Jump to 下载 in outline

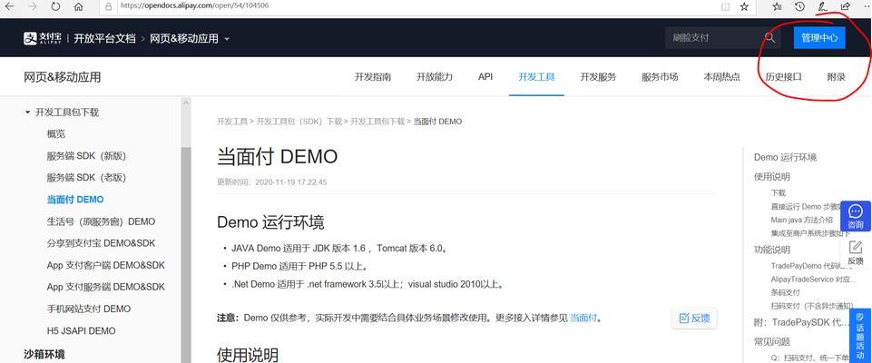(778, 193)
